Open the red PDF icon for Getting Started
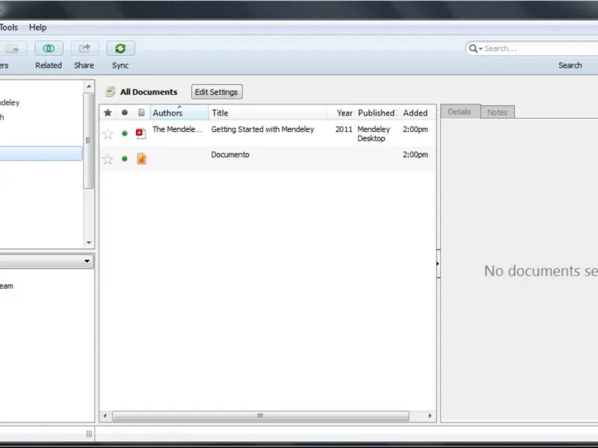This screenshot has width=598, height=448. tap(141, 134)
